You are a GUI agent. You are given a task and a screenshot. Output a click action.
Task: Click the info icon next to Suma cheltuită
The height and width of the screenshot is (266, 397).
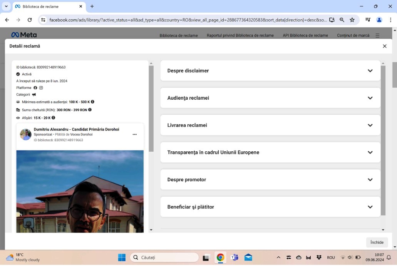(x=90, y=110)
